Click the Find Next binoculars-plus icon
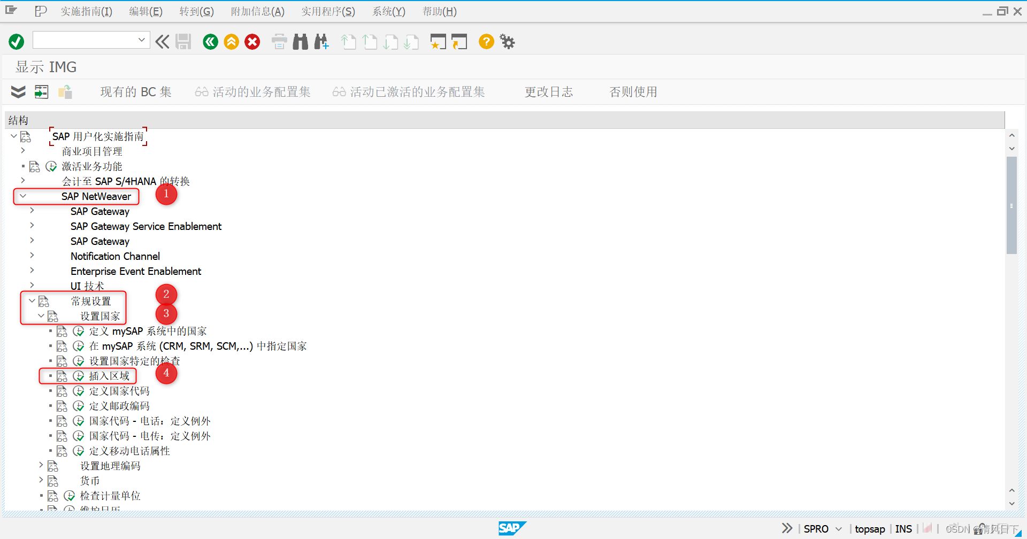This screenshot has height=539, width=1027. [321, 41]
